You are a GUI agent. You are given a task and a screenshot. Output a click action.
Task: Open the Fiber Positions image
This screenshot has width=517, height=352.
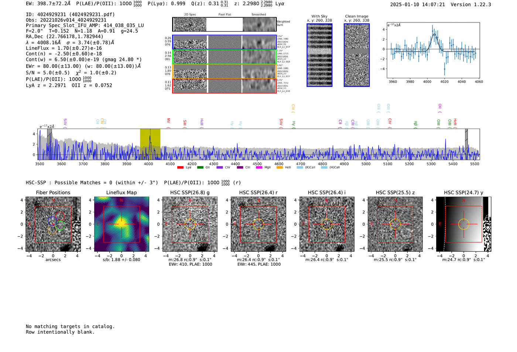click(53, 224)
